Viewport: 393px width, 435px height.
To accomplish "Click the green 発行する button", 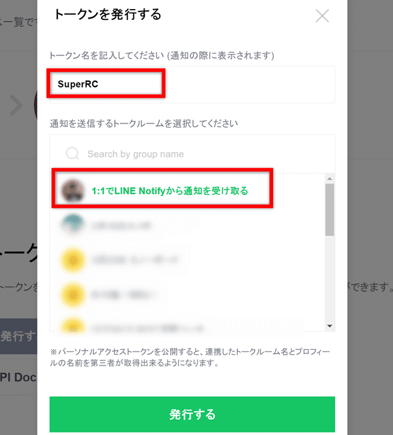I will click(192, 414).
